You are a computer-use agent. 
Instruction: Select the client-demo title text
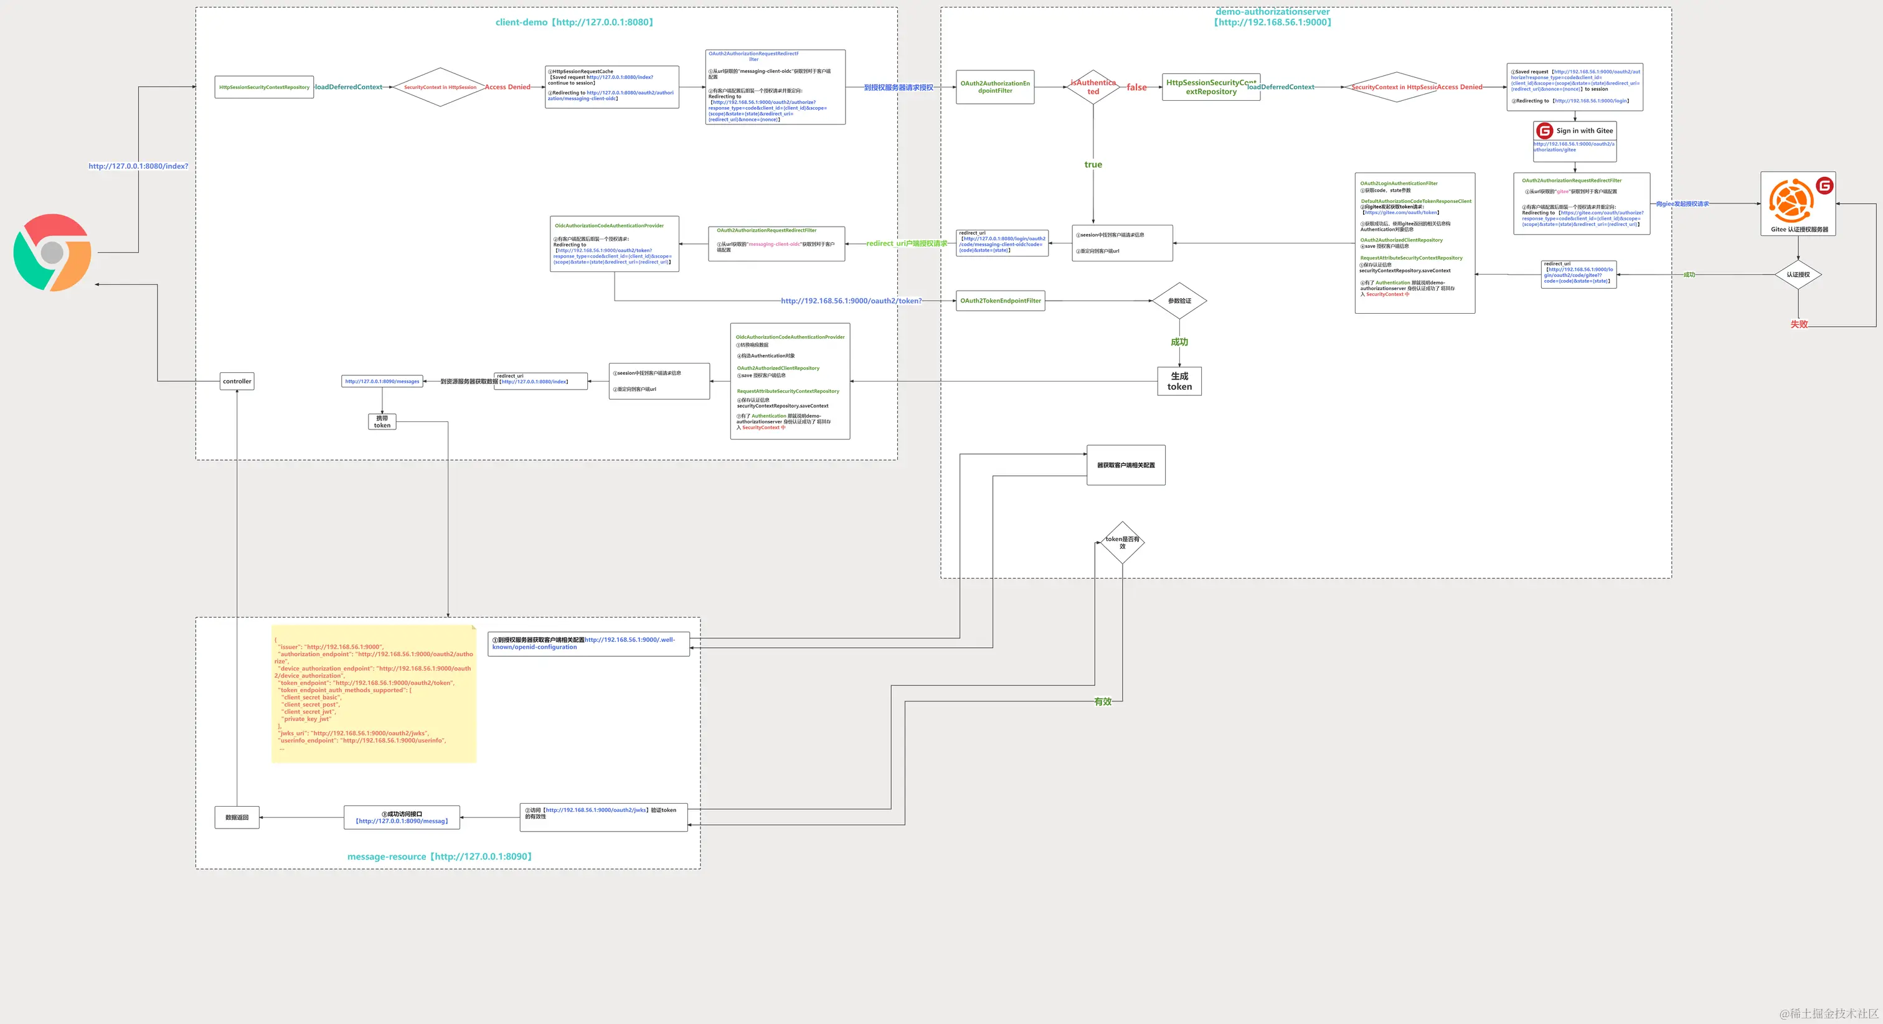[575, 22]
